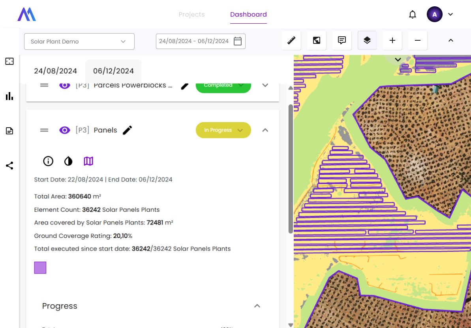The image size is (471, 328).
Task: Open the date range picker field
Action: [201, 41]
